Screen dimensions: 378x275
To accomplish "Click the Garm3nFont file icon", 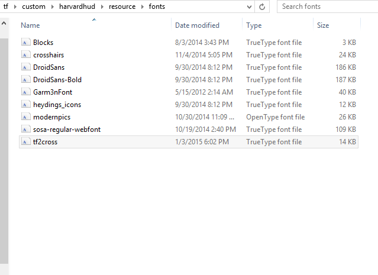I will (25, 92).
